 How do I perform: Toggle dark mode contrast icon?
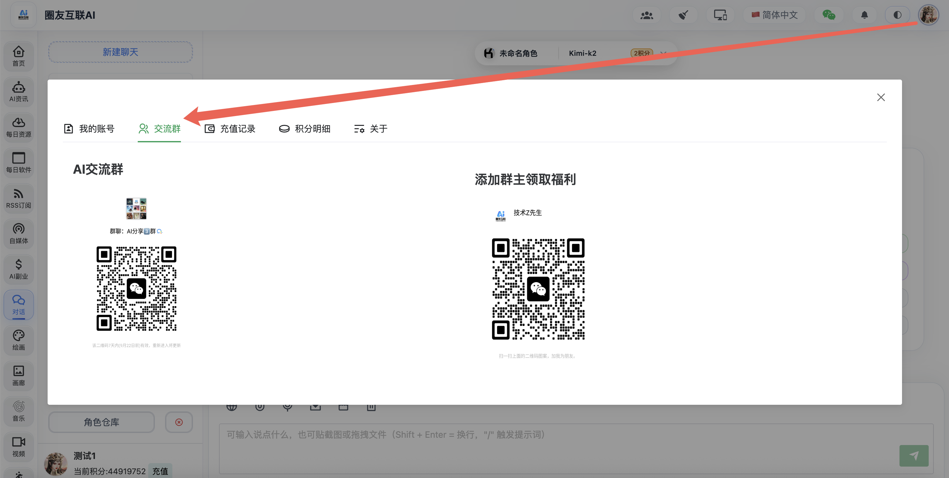(898, 15)
